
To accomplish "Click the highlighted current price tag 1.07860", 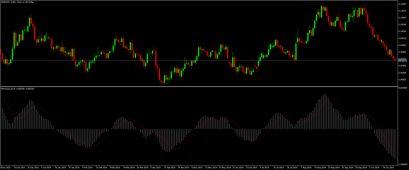I will click(x=402, y=60).
